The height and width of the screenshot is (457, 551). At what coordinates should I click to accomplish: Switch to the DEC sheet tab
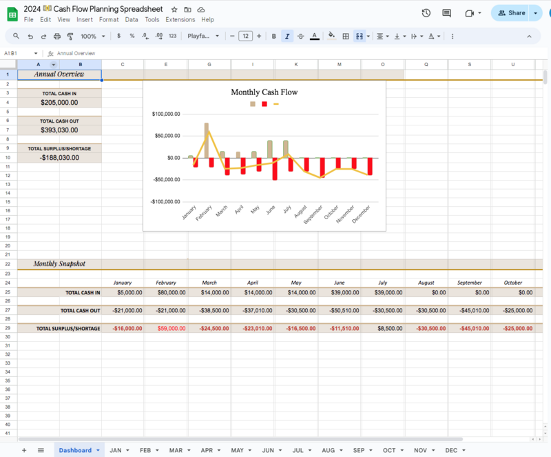coord(451,450)
